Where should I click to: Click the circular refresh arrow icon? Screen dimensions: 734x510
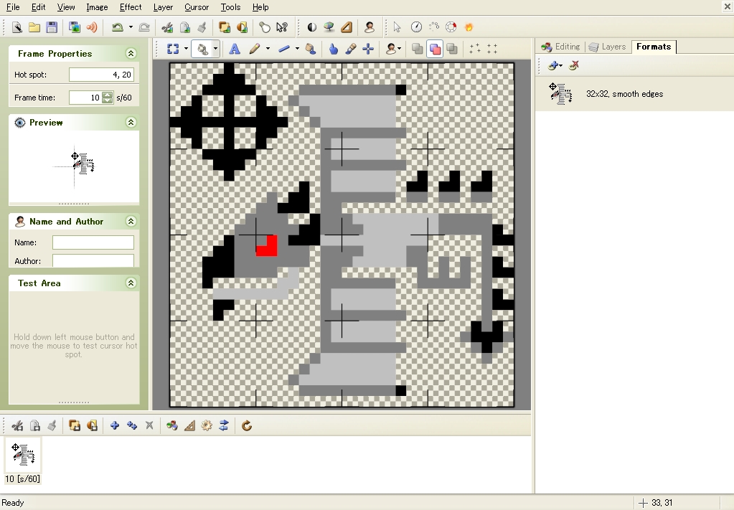247,425
